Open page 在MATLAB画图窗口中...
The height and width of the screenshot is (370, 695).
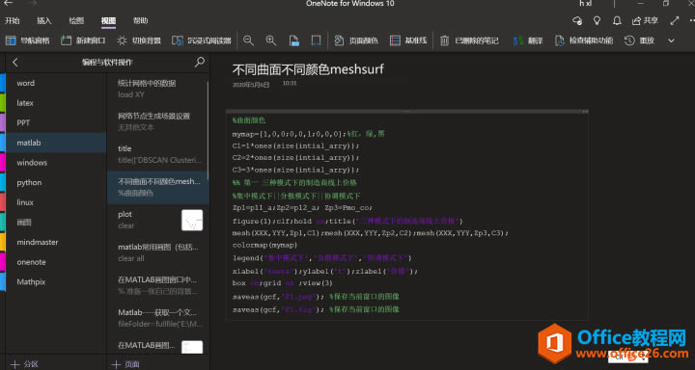[157, 286]
